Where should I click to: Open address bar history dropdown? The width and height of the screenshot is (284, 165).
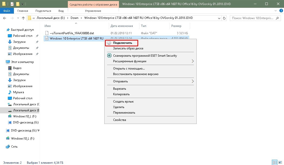[219, 18]
